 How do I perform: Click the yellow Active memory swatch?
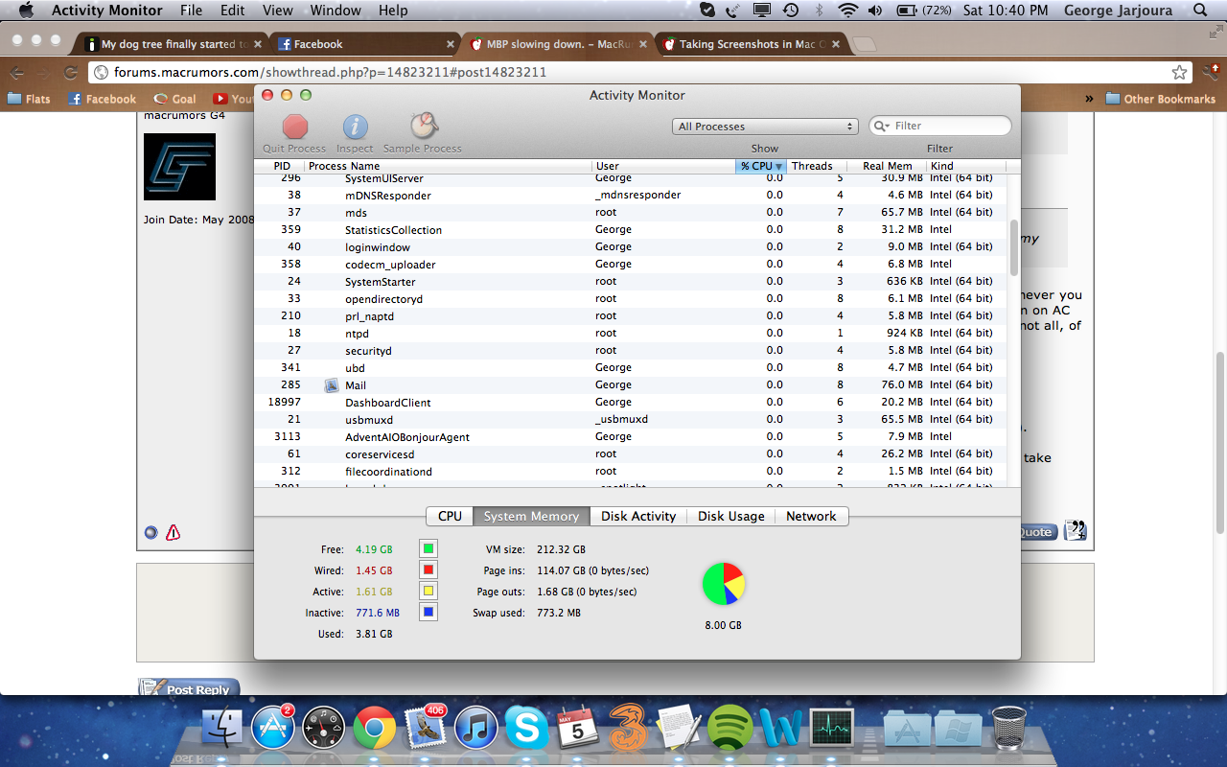click(x=428, y=592)
